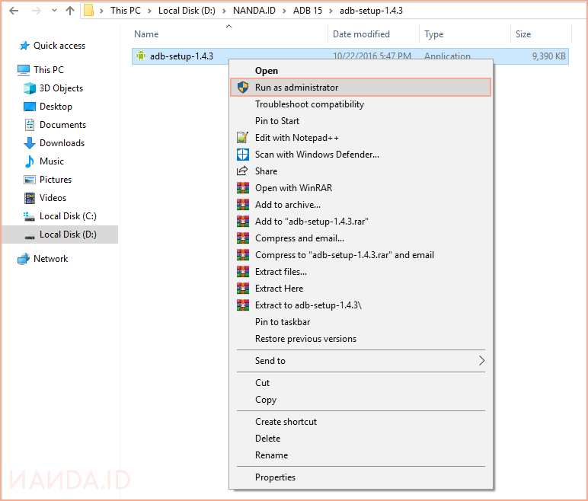Select Troubleshoot compatibility menu entry

point(309,104)
